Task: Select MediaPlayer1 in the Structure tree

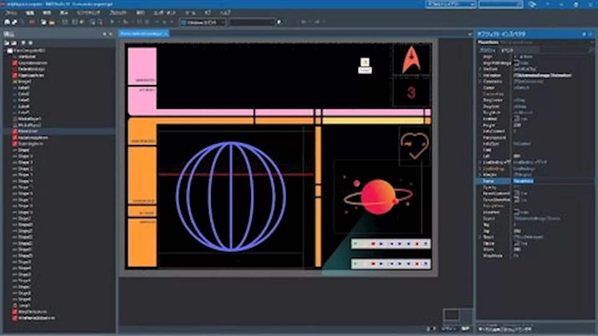Action: coord(29,119)
